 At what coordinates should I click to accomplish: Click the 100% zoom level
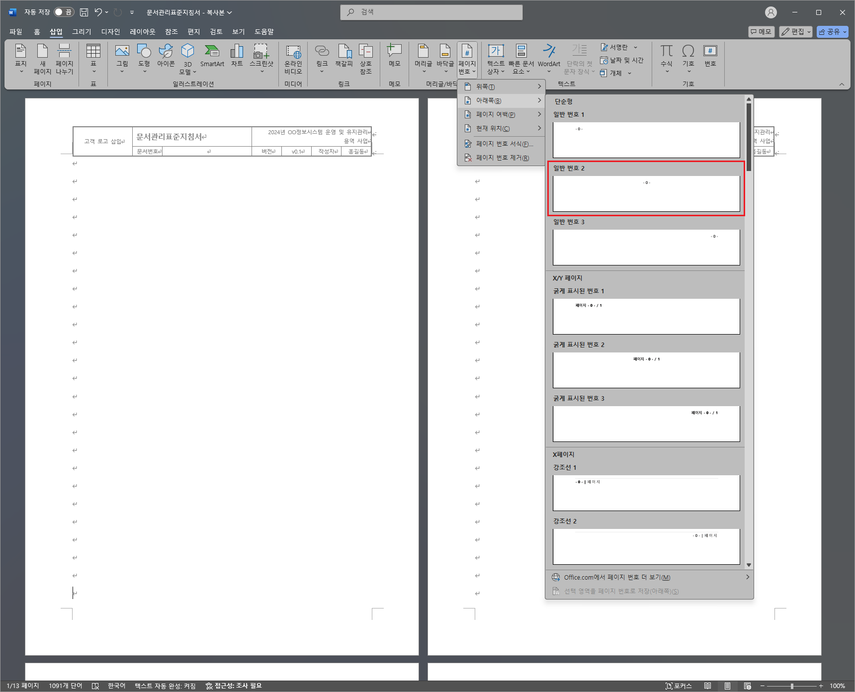(x=838, y=686)
